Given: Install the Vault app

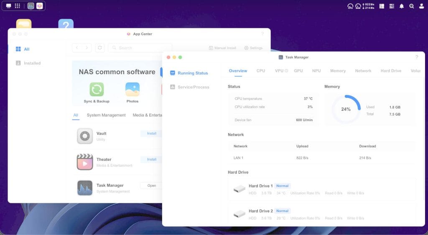Looking at the screenshot, I should pos(151,133).
